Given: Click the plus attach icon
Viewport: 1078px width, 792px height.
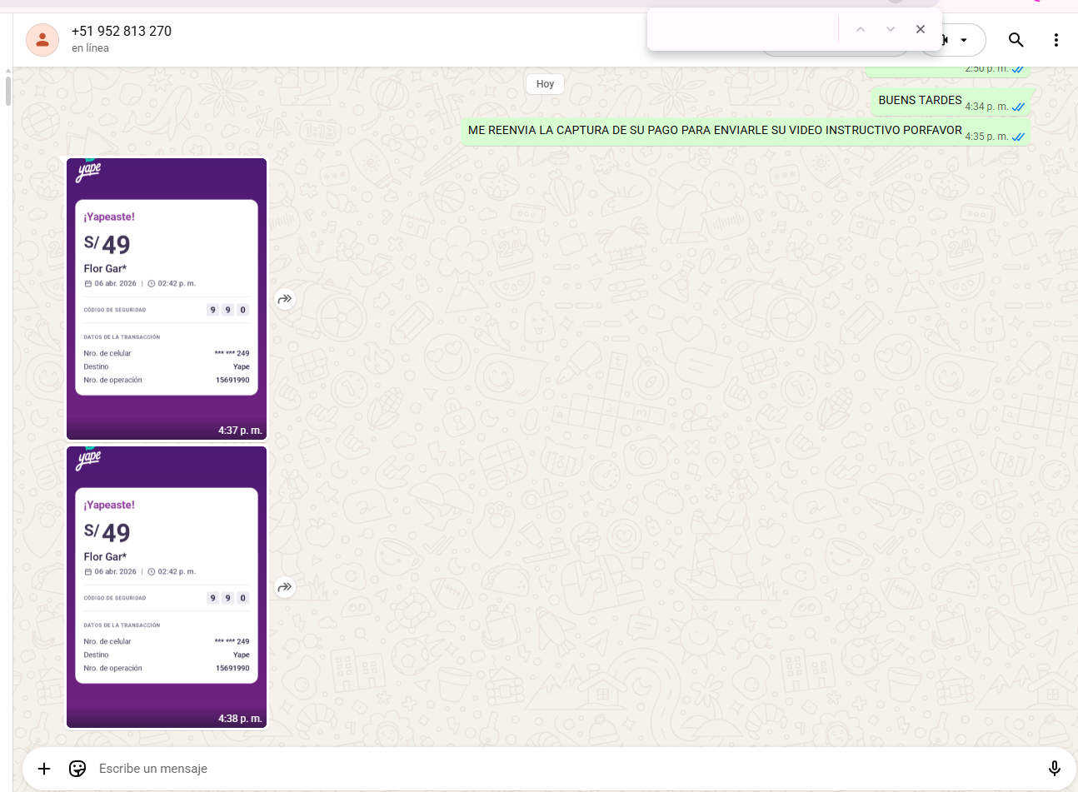Looking at the screenshot, I should 44,769.
